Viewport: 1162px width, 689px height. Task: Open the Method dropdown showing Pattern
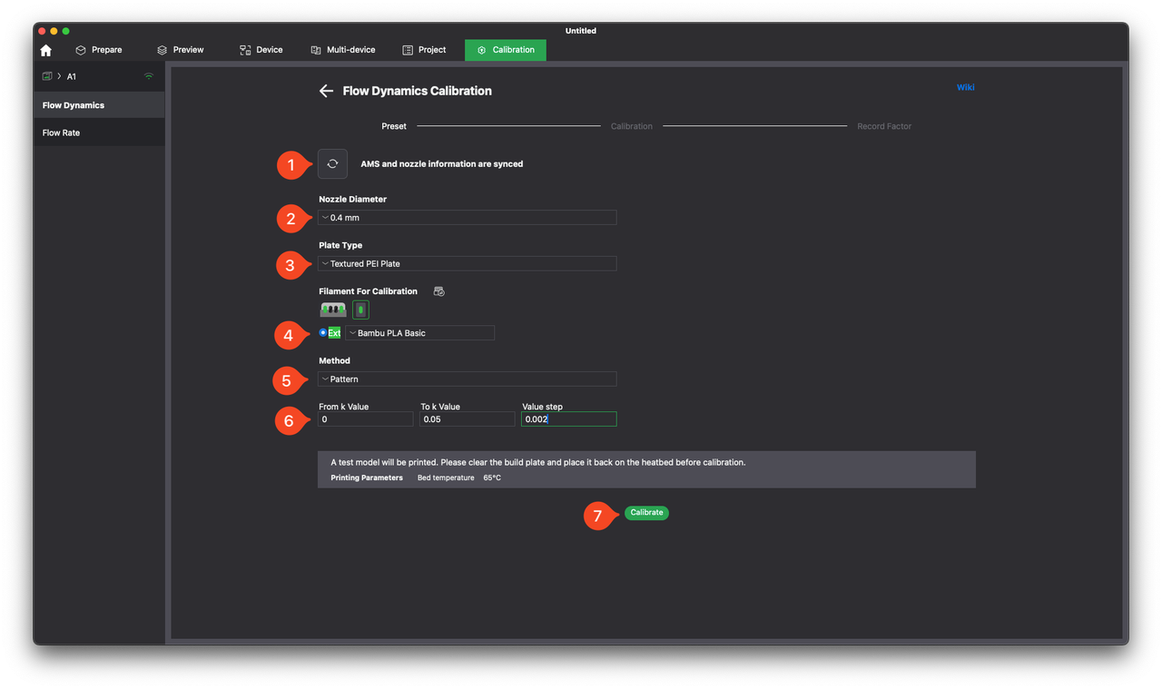[467, 379]
